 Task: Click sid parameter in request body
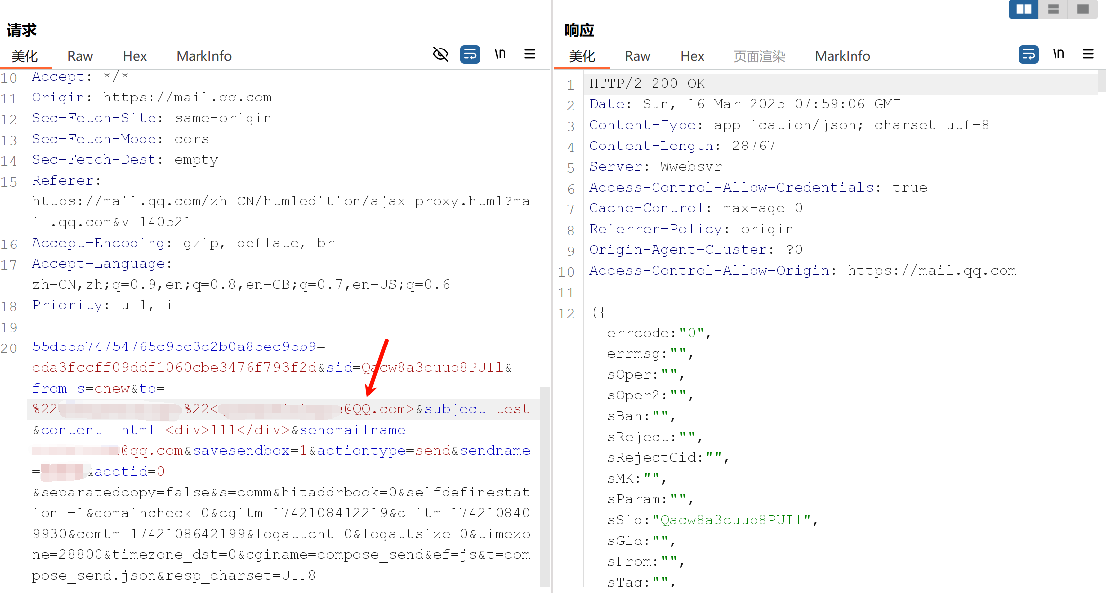coord(414,367)
